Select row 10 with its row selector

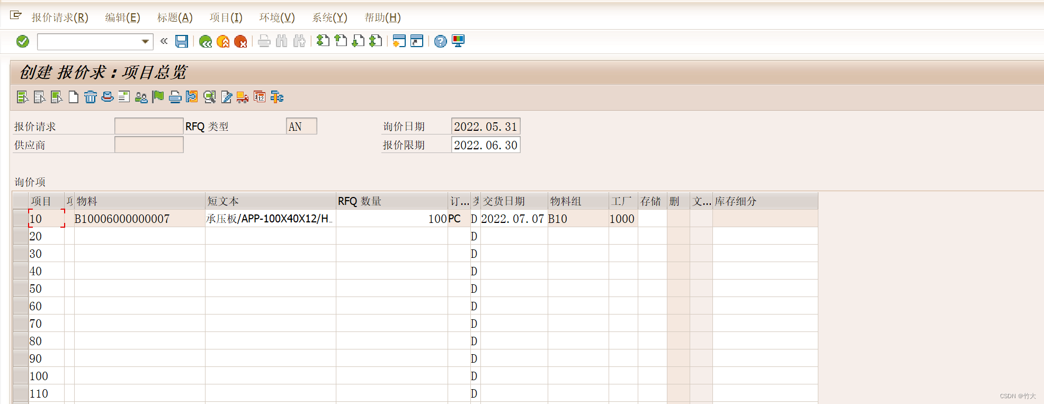pyautogui.click(x=21, y=218)
